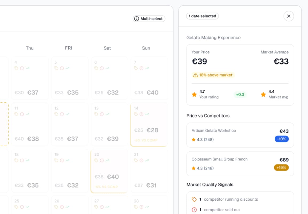This screenshot has height=214, width=308.
Task: Select the Sunday 7 cell priced €40
Action: tap(149, 78)
